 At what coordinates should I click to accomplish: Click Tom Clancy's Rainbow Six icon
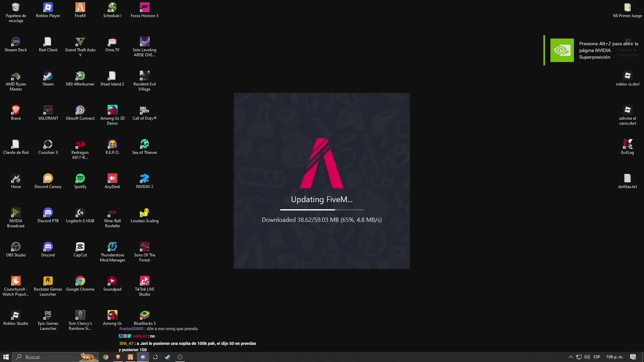coord(80,320)
